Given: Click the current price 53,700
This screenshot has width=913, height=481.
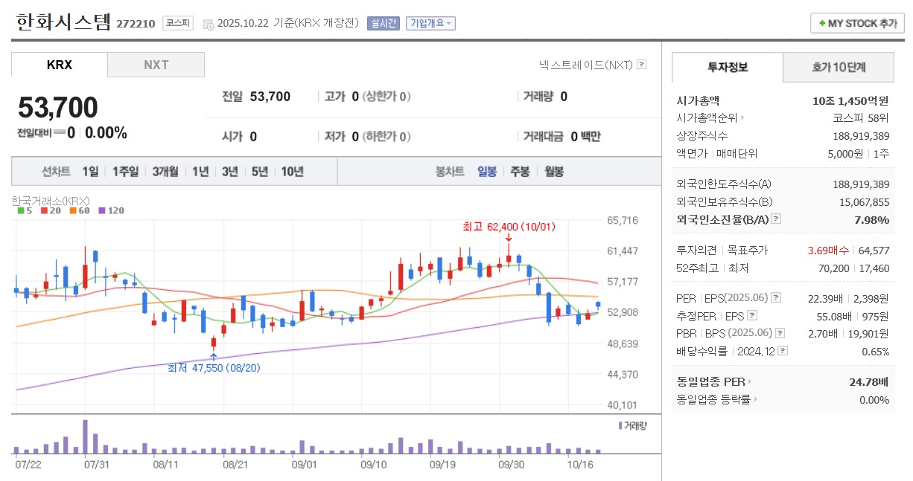Looking at the screenshot, I should (x=58, y=109).
